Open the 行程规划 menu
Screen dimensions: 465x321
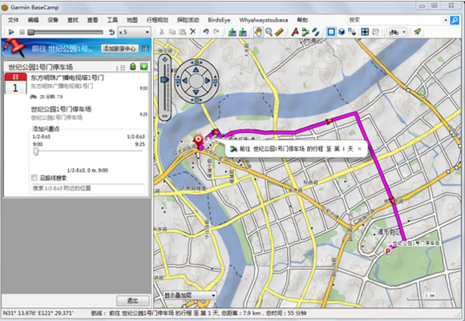157,20
